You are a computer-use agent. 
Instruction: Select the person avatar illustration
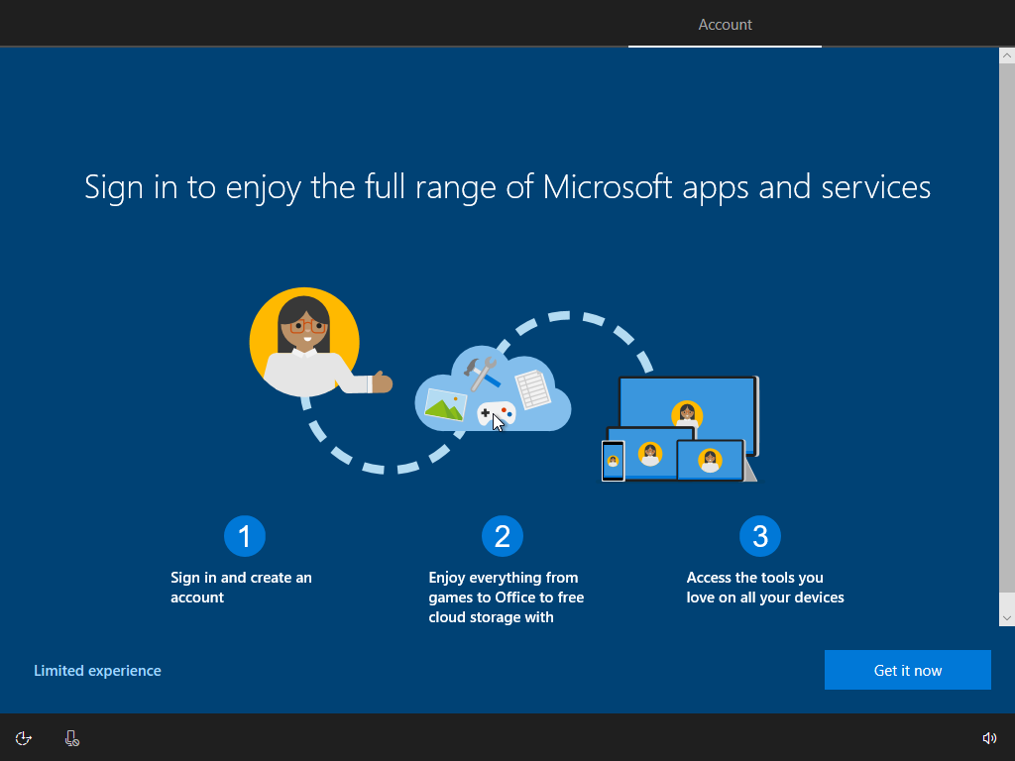[303, 342]
